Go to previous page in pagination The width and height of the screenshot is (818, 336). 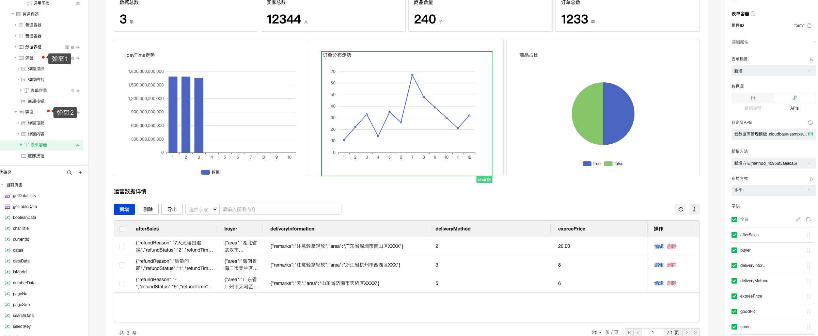tap(638, 333)
